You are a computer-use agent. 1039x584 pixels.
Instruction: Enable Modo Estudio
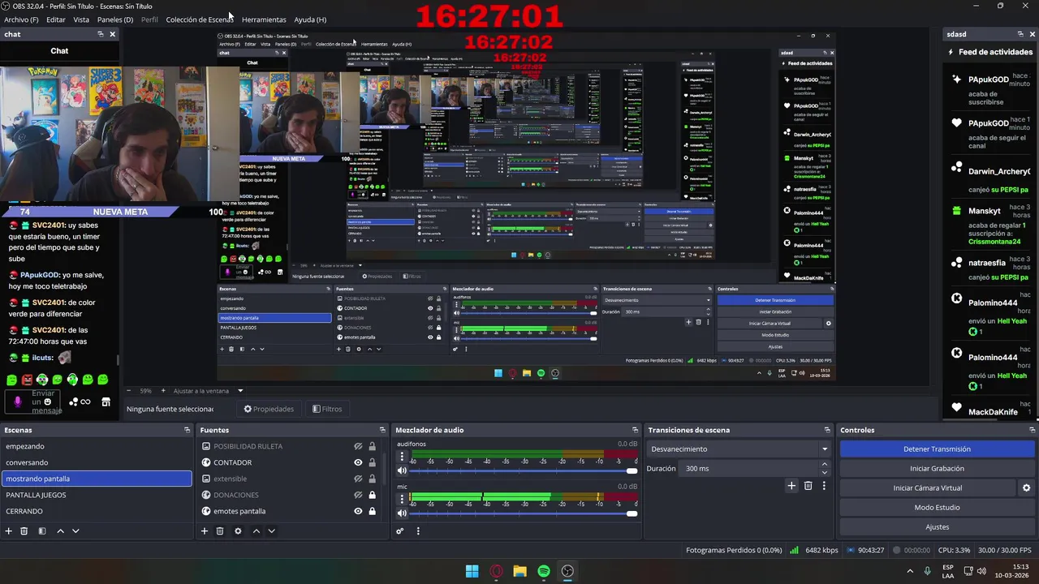[937, 507]
